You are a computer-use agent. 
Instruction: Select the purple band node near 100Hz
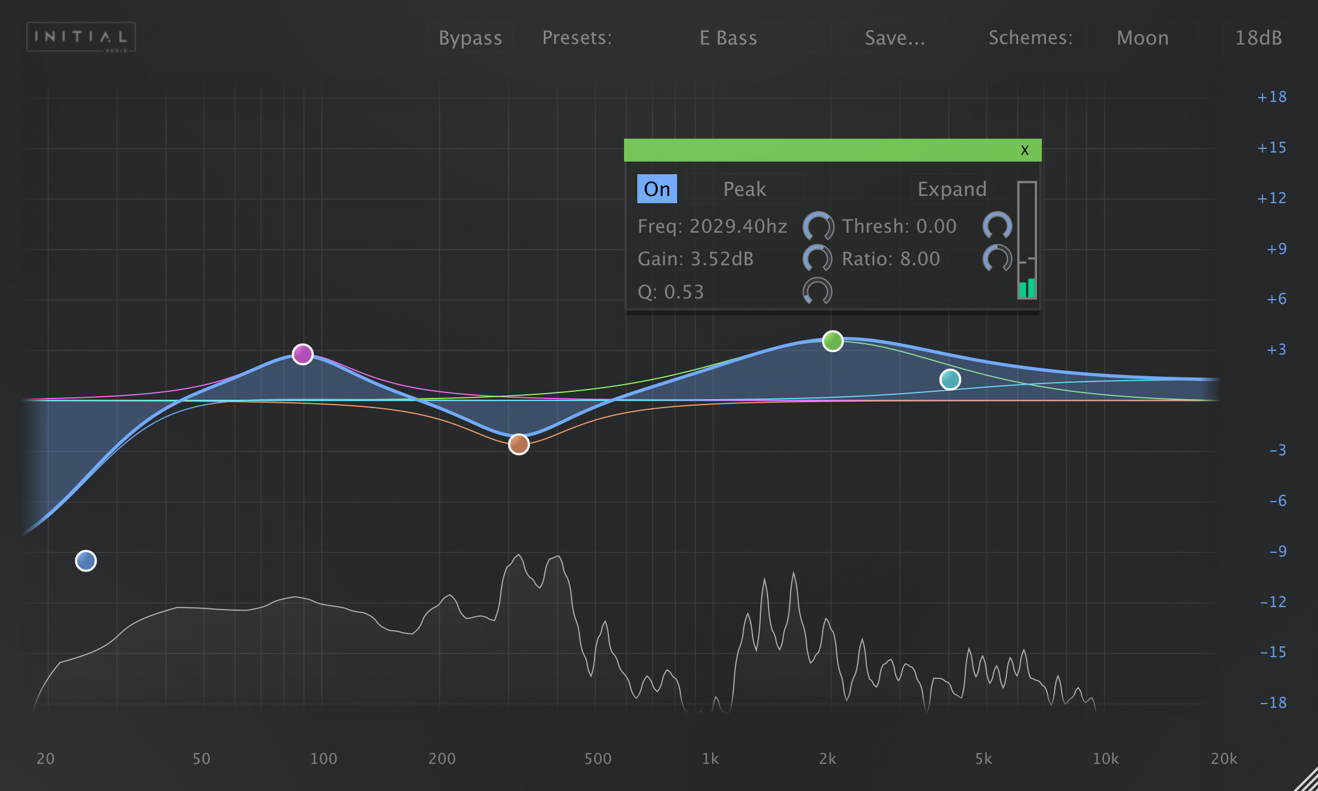pyautogui.click(x=302, y=354)
